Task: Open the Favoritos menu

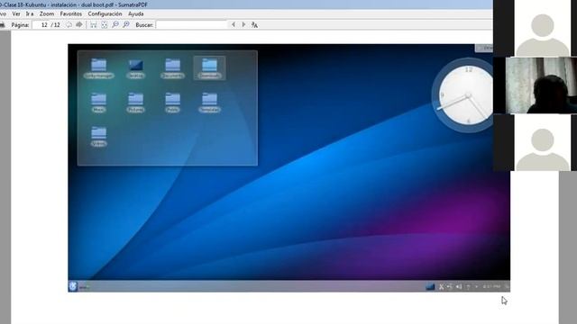Action: click(71, 13)
